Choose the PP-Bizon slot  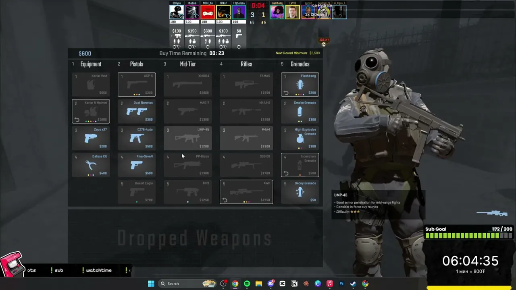tap(187, 165)
